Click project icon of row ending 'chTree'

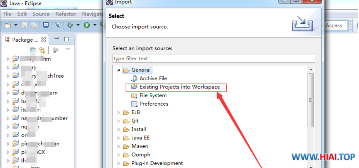[x=16, y=76]
